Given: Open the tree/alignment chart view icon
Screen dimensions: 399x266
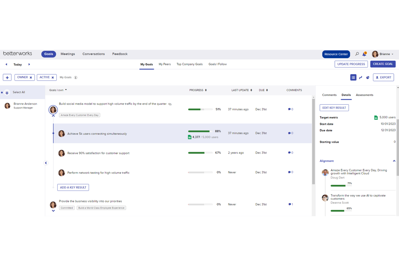Looking at the screenshot, I should click(x=361, y=77).
